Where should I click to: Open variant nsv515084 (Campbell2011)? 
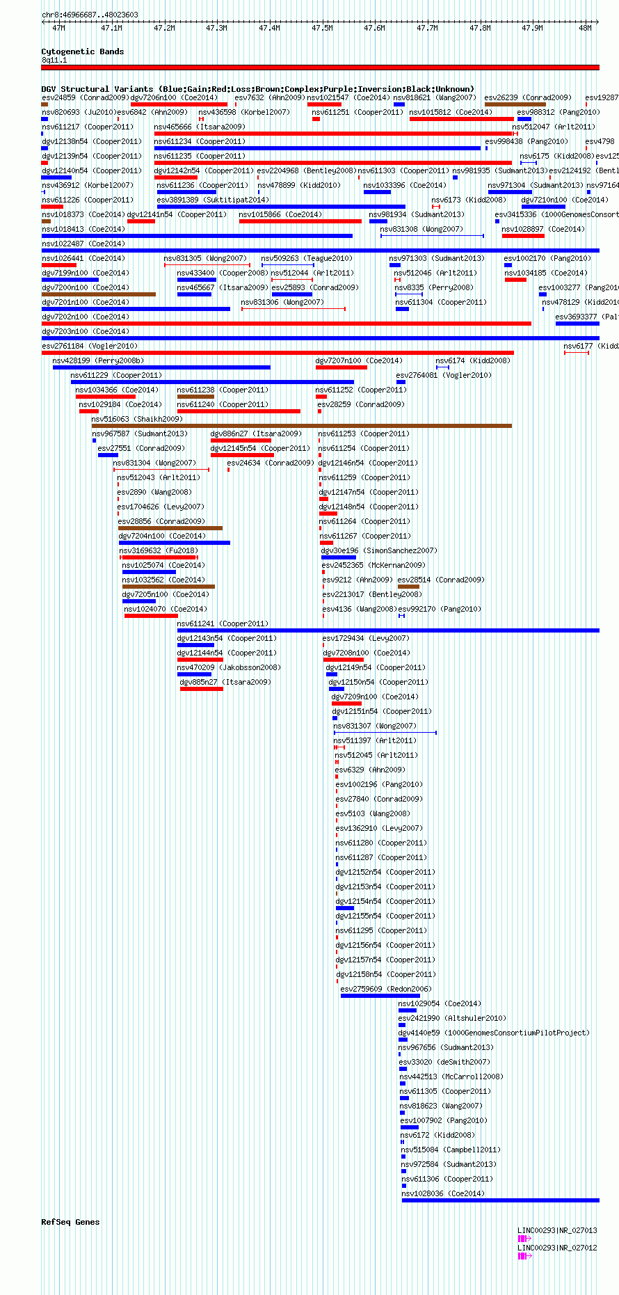451,1150
